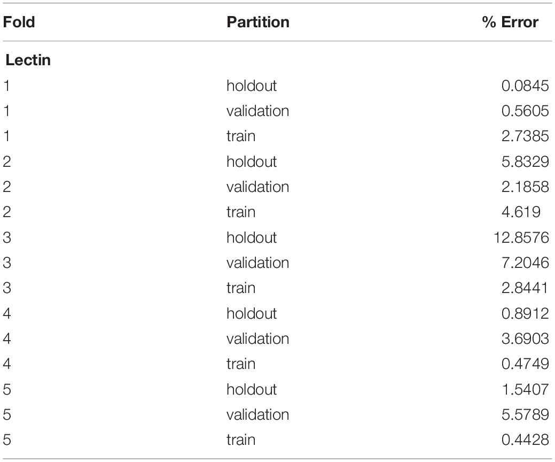The height and width of the screenshot is (462, 555).
Task: Select the 3.6903 error value
Action: (x=525, y=338)
